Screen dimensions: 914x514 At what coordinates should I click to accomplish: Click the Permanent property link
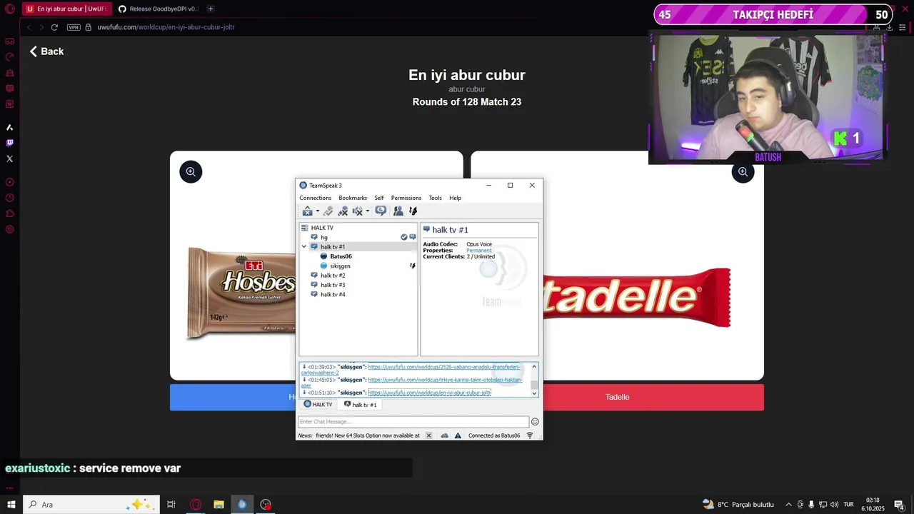click(x=479, y=251)
